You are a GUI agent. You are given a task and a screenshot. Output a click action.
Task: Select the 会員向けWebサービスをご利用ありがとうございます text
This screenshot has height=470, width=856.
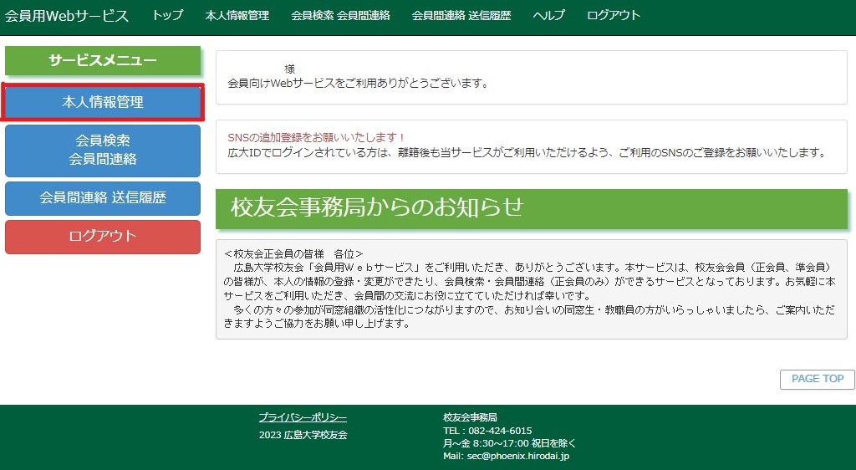point(358,84)
